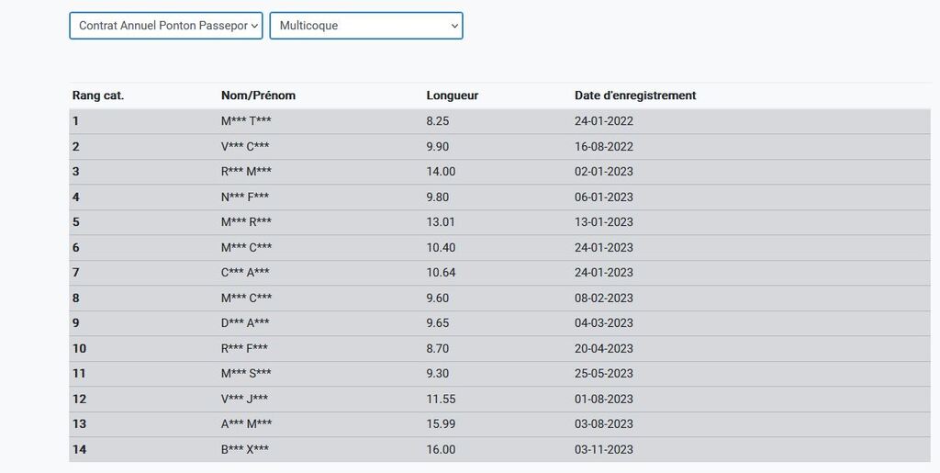
Task: Click the Nom/Prénom column header
Action: click(x=258, y=96)
